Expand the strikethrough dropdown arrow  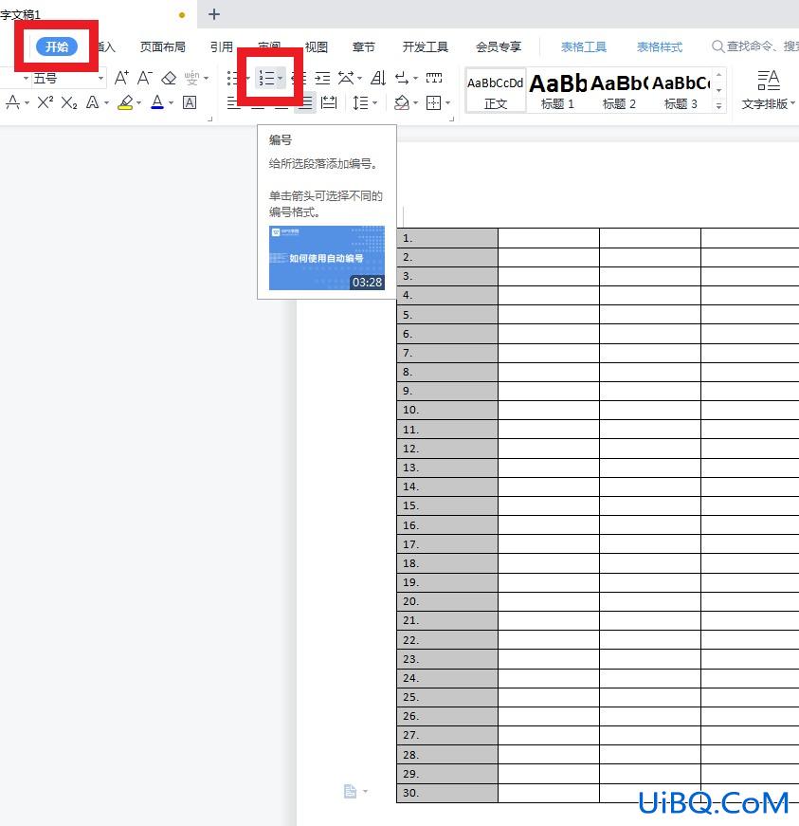(x=27, y=102)
